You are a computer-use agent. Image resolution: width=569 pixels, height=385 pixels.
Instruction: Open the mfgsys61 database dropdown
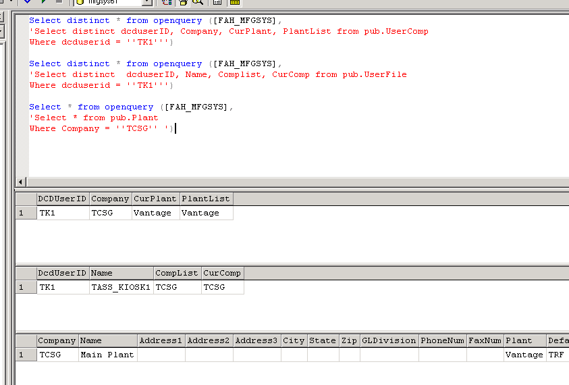pos(147,2)
